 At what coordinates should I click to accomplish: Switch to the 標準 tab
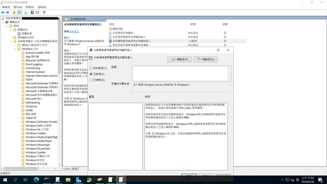[75, 169]
